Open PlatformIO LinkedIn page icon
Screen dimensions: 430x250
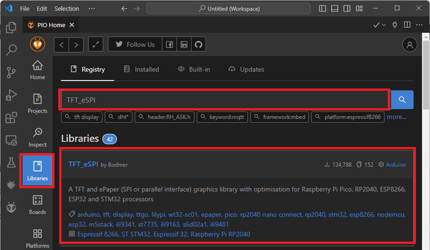pos(184,44)
